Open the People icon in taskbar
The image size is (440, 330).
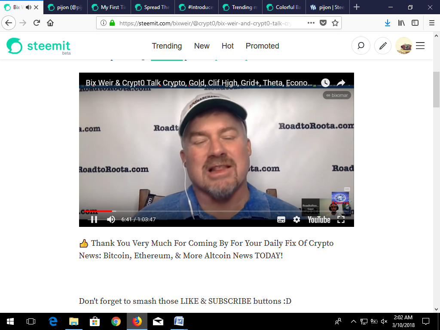[338, 321]
